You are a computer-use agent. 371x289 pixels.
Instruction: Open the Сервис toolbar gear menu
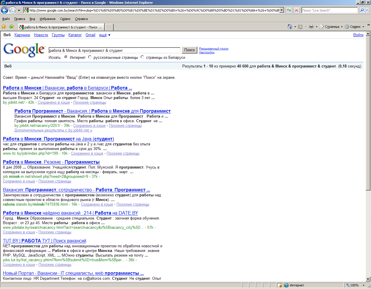[x=354, y=27]
